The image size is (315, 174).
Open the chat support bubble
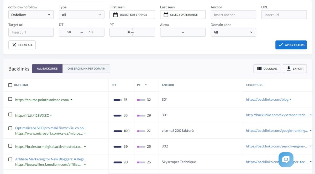click(286, 160)
